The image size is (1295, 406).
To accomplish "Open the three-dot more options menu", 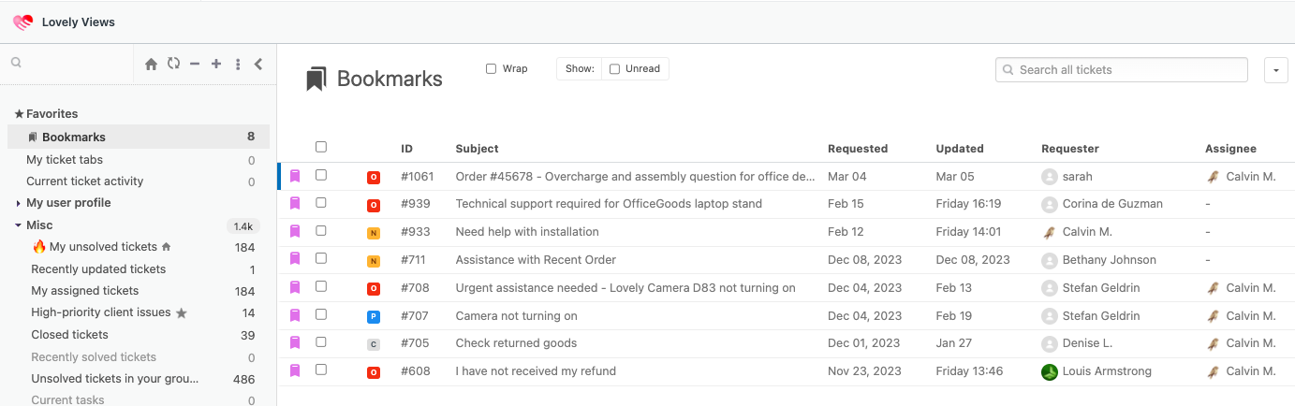I will click(x=238, y=65).
